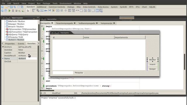The image size is (187, 105).
Task: Select the TGroupBox component icon
Action: point(81,10)
